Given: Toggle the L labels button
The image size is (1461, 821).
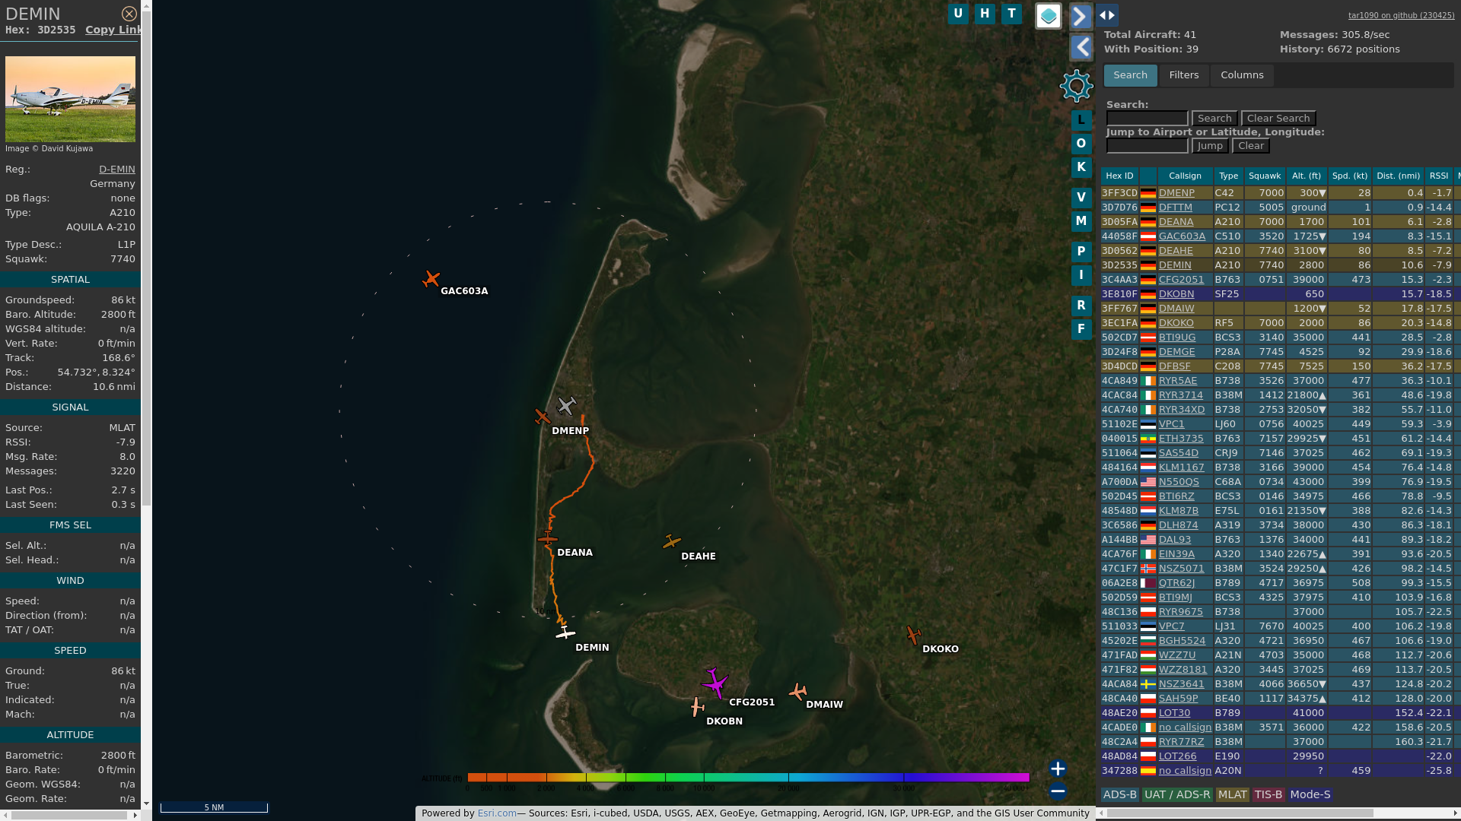Looking at the screenshot, I should (x=1081, y=120).
